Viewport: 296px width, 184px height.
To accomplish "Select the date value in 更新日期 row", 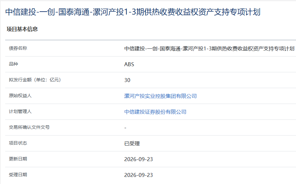I will pos(138,159).
